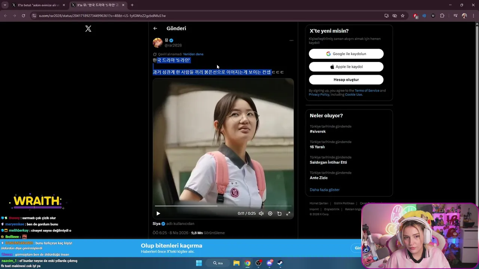Click the Siya video source link
This screenshot has width=479, height=269.
[156, 224]
